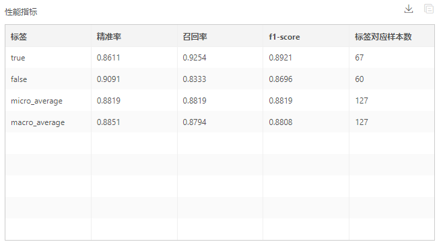Viewport: 441px width, 244px height.
Task: Click precision value 0.8611
Action: [x=108, y=58]
